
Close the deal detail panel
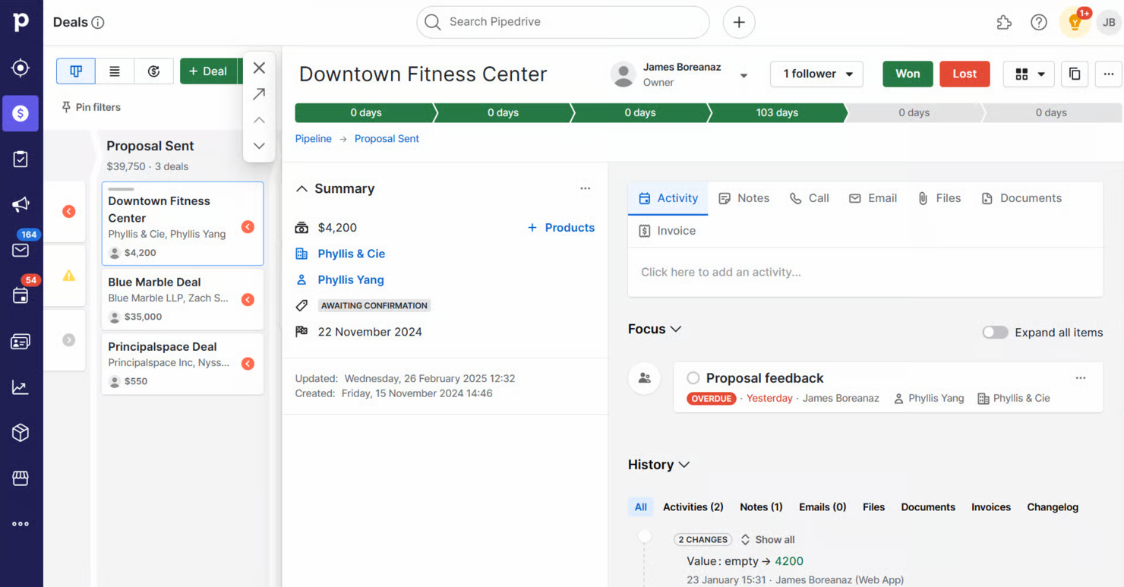(259, 68)
